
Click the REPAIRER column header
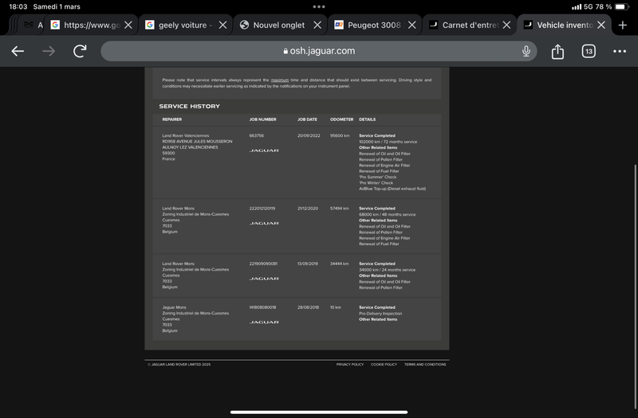coord(172,119)
